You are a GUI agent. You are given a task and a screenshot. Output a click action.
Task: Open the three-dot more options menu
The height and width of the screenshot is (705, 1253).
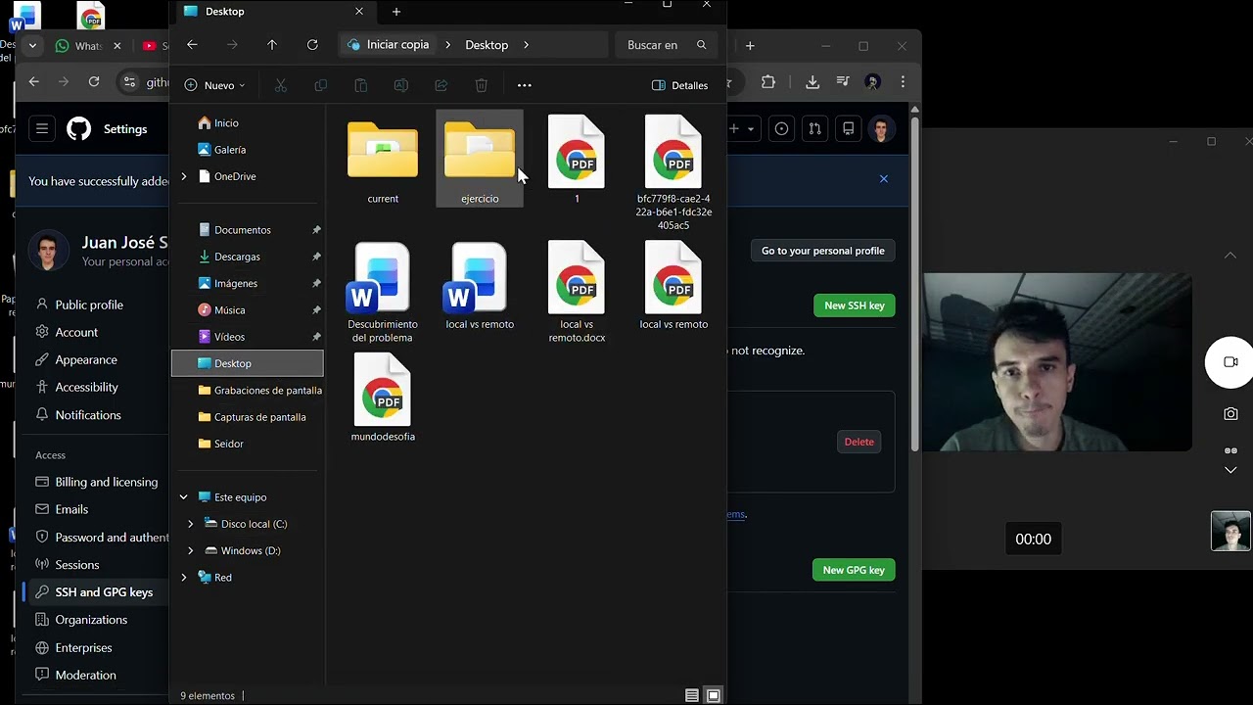525,85
